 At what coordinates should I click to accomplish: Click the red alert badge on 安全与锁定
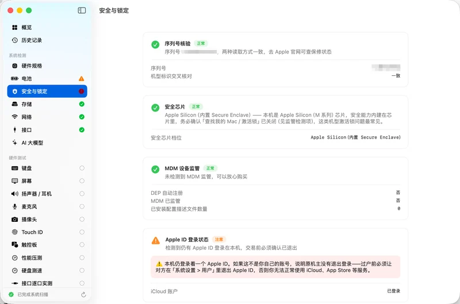tap(82, 91)
